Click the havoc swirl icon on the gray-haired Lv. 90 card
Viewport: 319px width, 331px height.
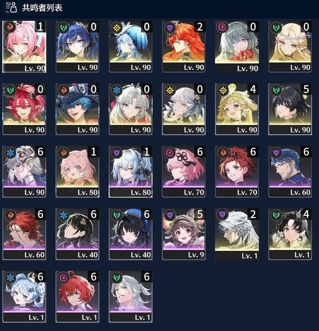pyautogui.click(x=222, y=27)
